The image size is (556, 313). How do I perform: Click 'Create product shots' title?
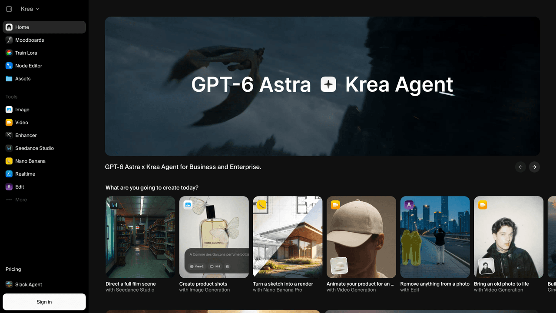point(203,284)
